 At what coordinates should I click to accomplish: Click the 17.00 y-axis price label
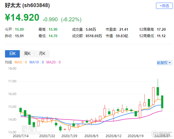[x=12, y=81]
